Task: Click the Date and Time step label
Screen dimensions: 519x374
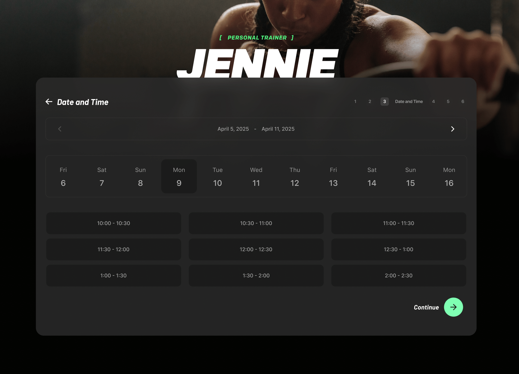Action: (x=409, y=101)
